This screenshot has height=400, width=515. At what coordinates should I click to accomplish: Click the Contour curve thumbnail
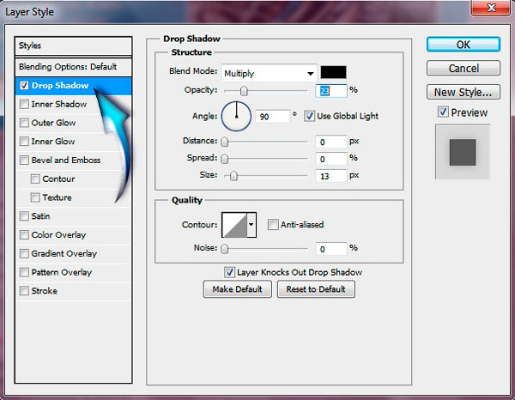pos(234,225)
